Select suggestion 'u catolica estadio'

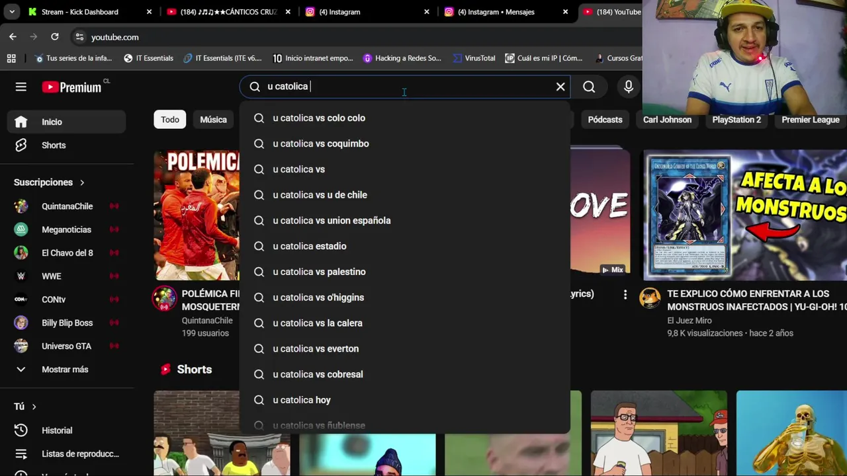404,246
